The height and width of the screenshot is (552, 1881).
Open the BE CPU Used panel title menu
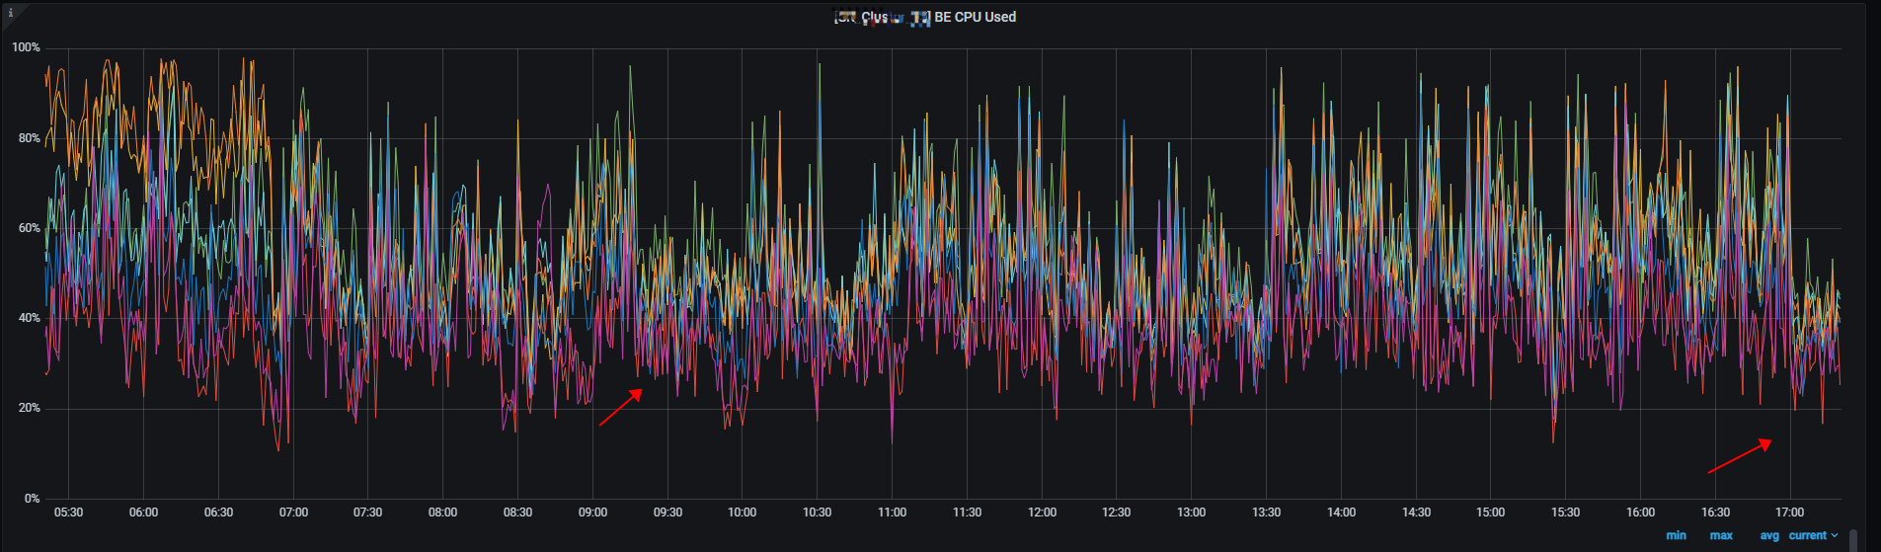(x=925, y=17)
